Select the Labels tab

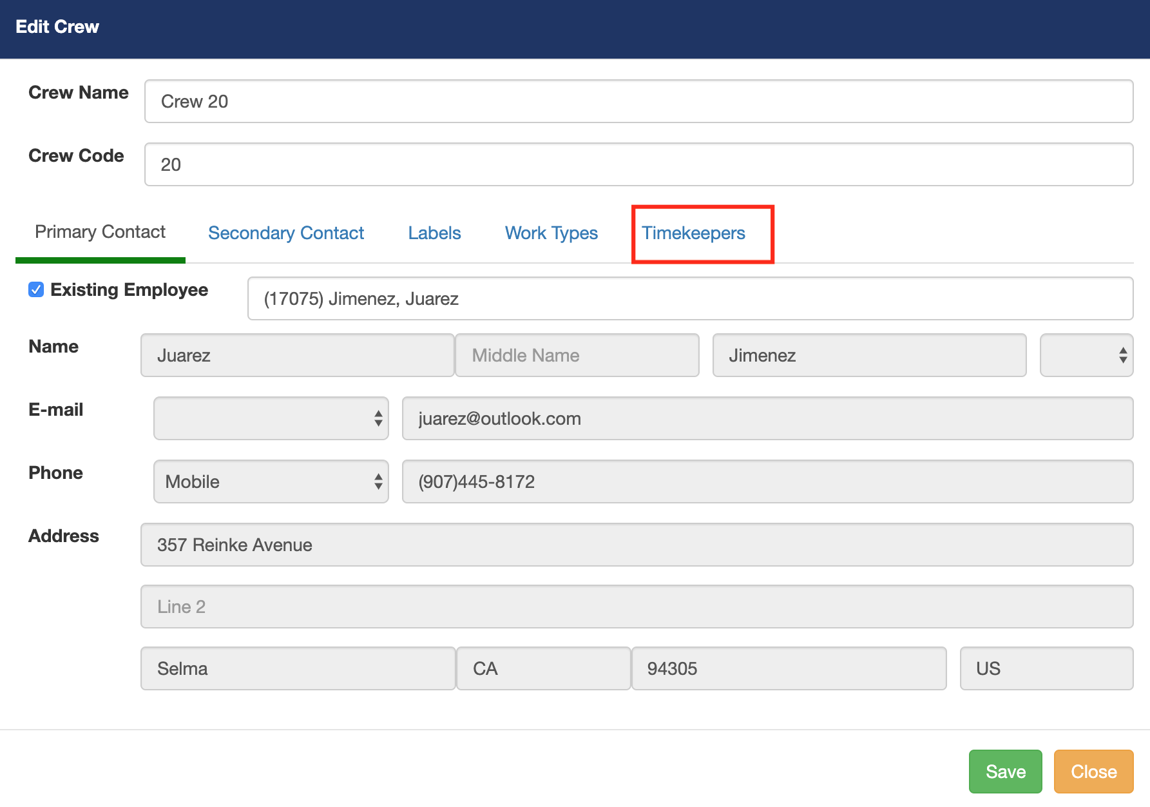pos(434,233)
